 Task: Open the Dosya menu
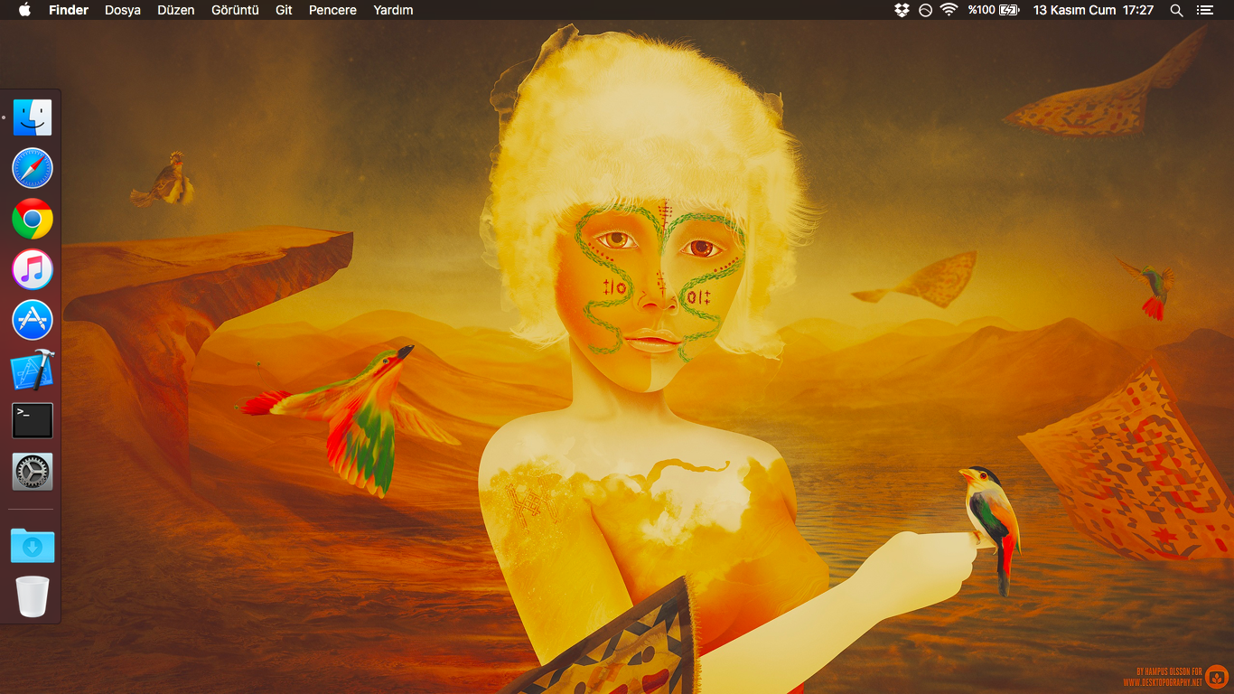(123, 10)
